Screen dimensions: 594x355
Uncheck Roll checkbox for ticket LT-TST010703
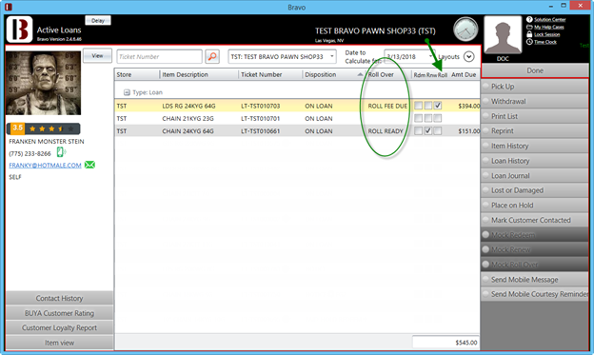pyautogui.click(x=438, y=106)
